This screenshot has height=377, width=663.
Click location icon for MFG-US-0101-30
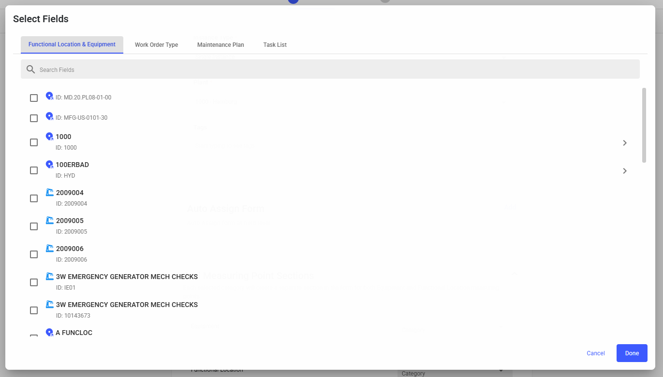coord(49,116)
